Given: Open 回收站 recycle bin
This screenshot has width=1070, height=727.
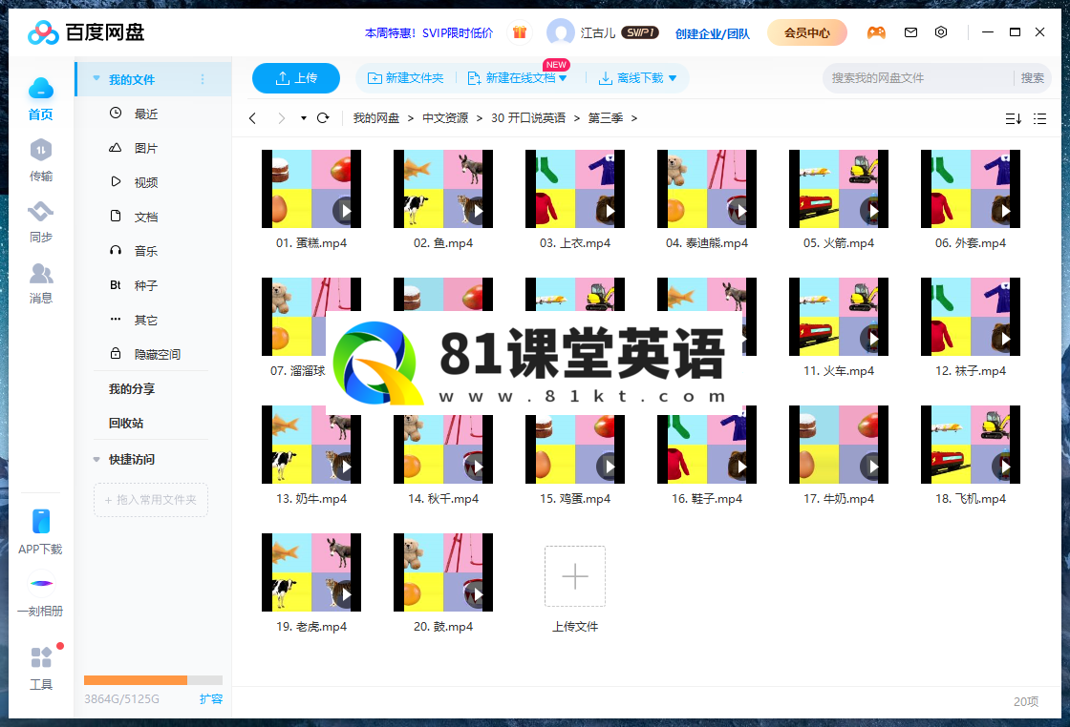Looking at the screenshot, I should 126,423.
